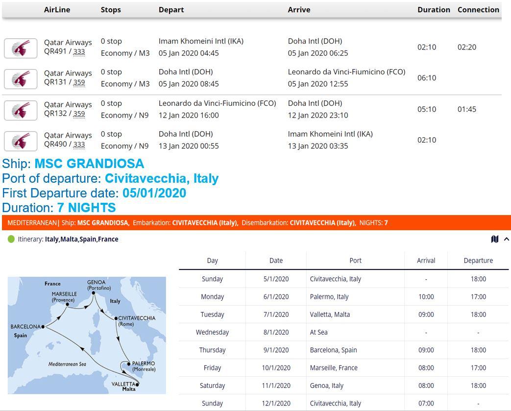Viewport: 511px width, 411px height.
Task: Click the Civitavecchia (Rome) marker on the map
Action: (x=116, y=318)
